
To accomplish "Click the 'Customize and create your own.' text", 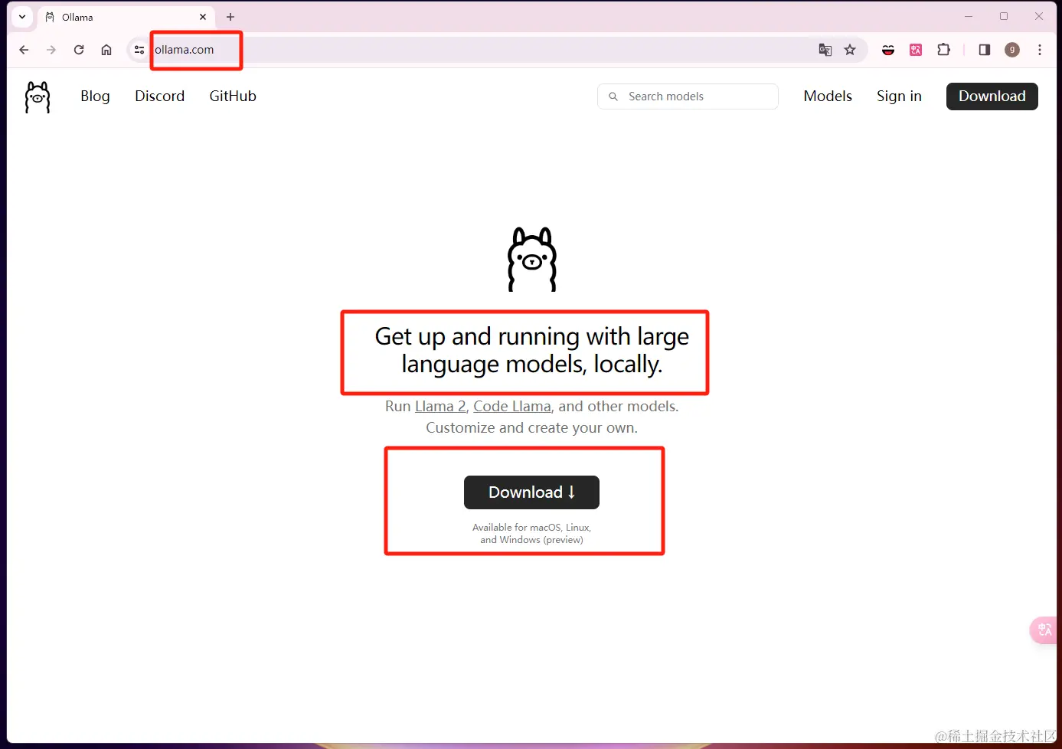I will click(531, 428).
